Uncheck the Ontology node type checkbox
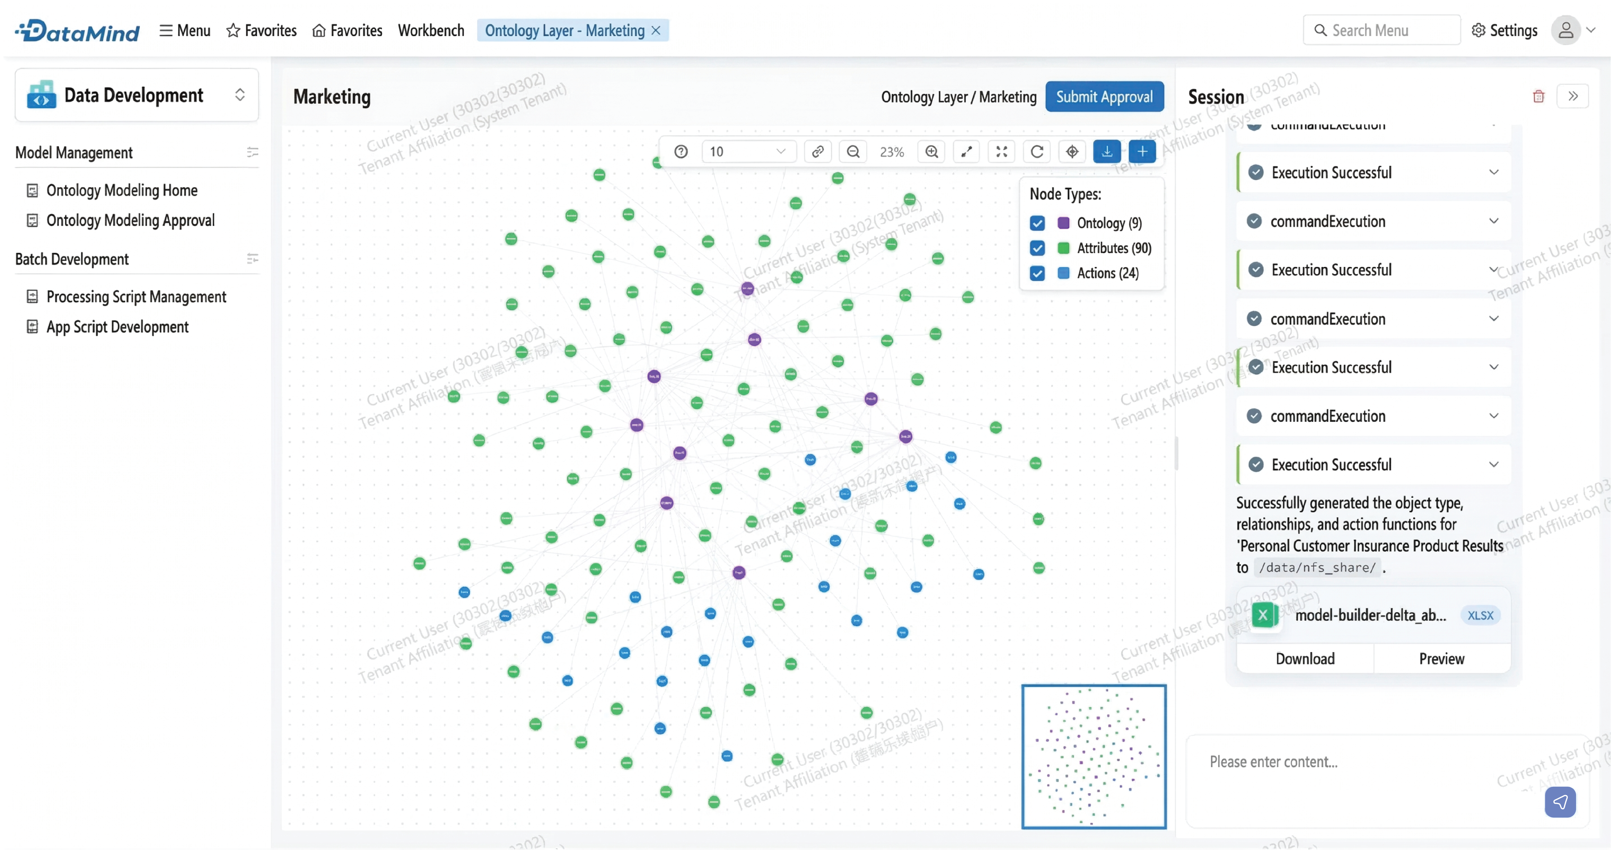This screenshot has width=1614, height=853. click(x=1037, y=223)
